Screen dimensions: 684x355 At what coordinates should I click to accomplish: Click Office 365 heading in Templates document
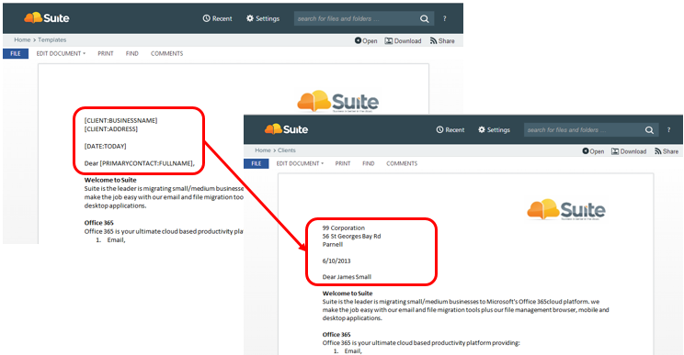pos(99,223)
